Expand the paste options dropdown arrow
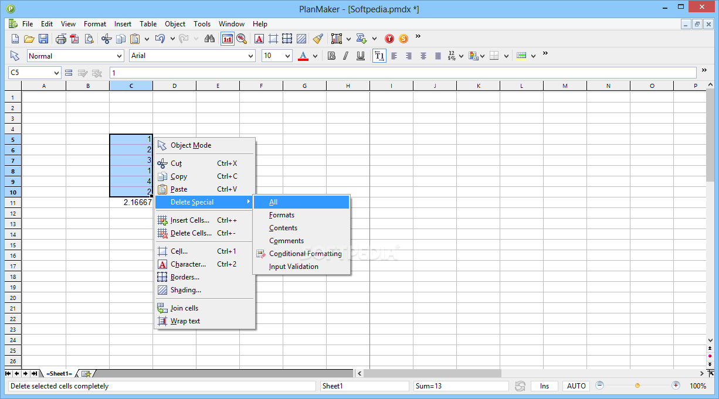Screen dimensions: 719x399 [145, 39]
